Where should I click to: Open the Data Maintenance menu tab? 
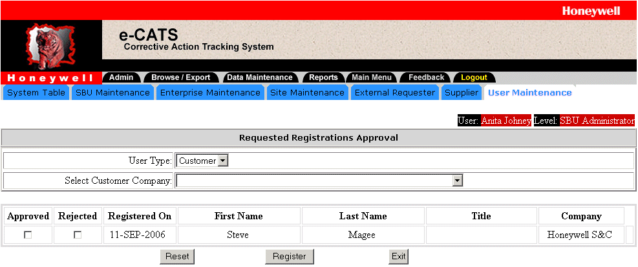click(x=260, y=77)
